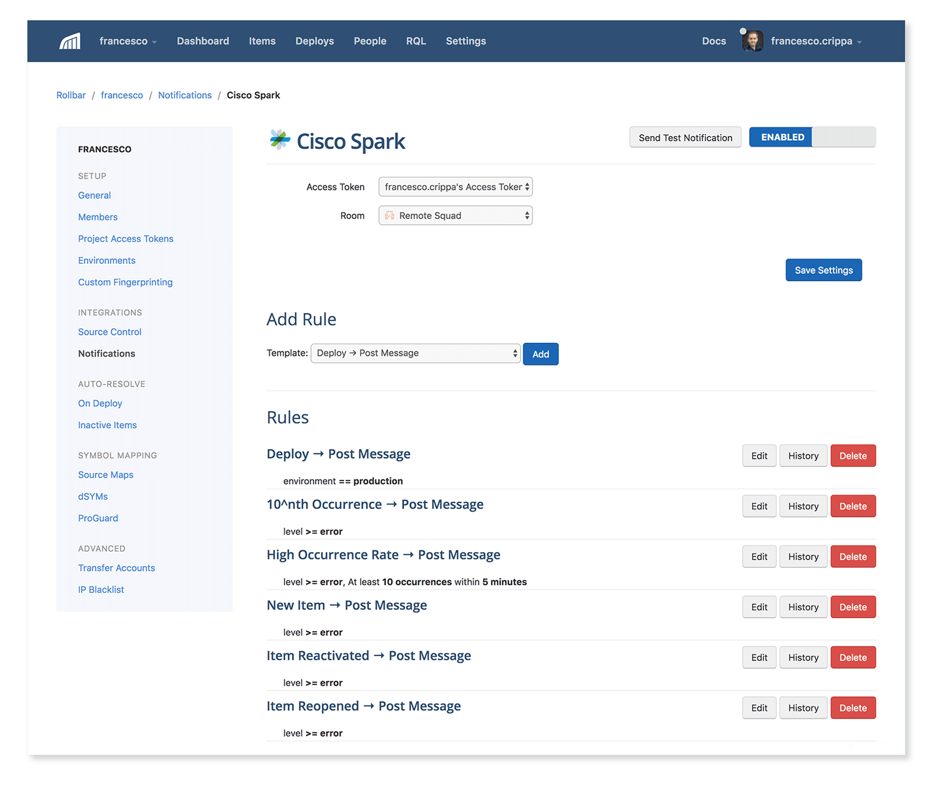936x795 pixels.
Task: Click the 'Item Reactivated → Post Message' title
Action: 369,656
